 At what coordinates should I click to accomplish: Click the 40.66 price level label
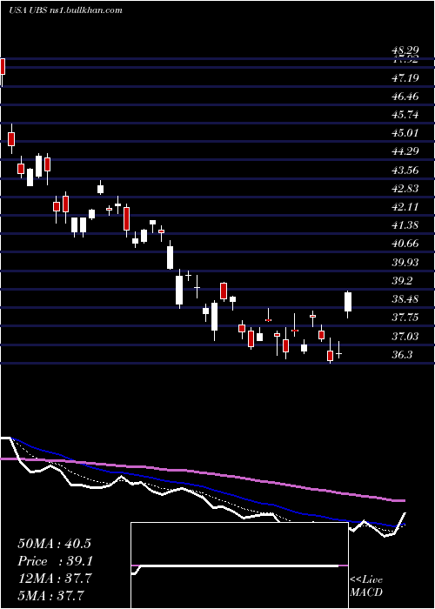point(405,244)
